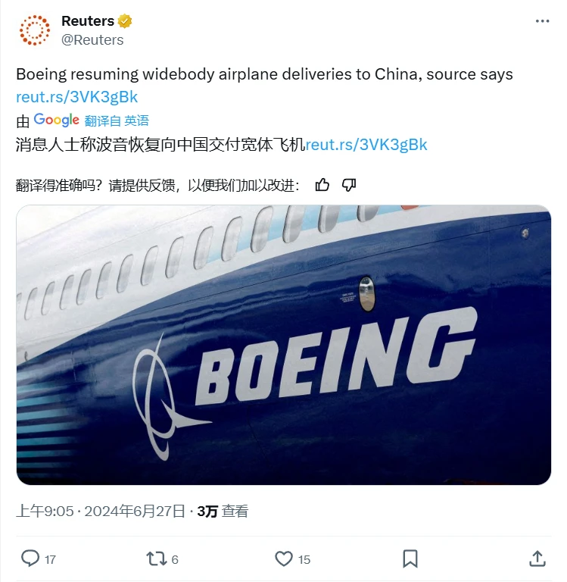This screenshot has width=567, height=582.
Task: Open the Boeing airplane image
Action: 284,345
